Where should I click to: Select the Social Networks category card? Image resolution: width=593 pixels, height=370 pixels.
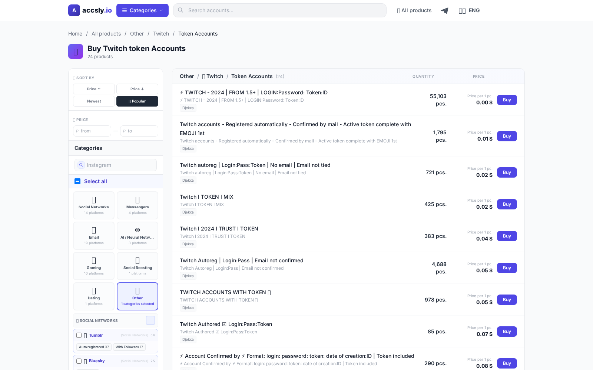click(x=94, y=205)
